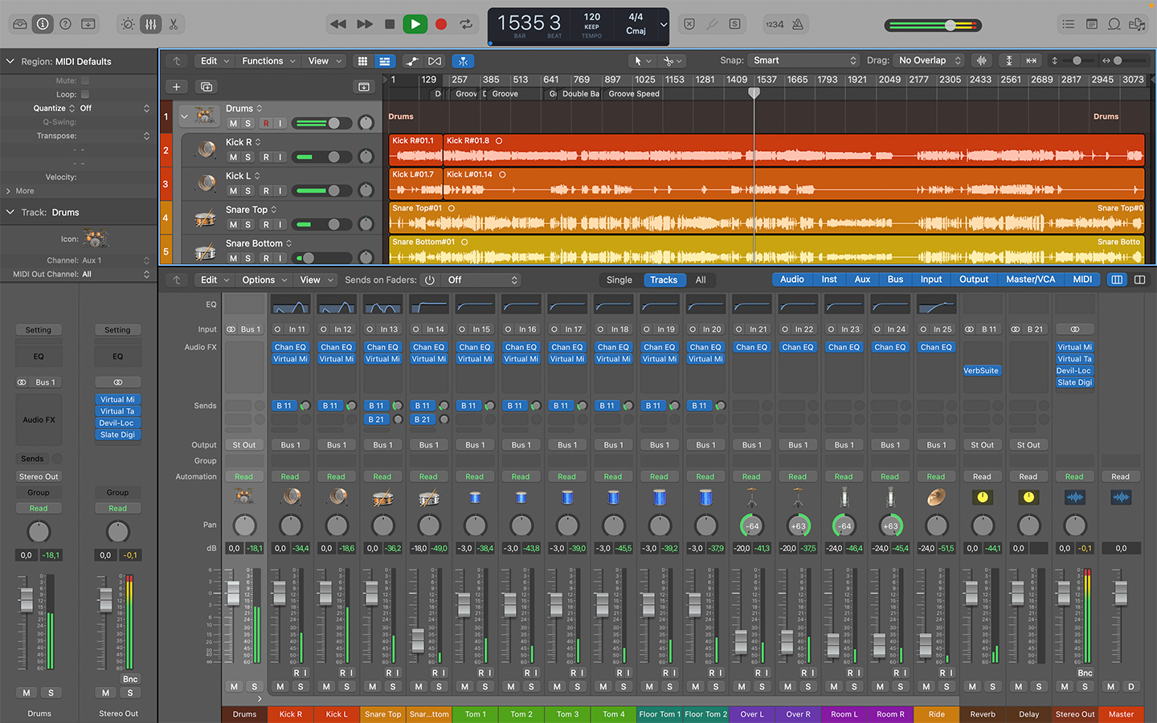The width and height of the screenshot is (1157, 723).
Task: Switch mixer to the Single view tab
Action: click(x=619, y=280)
